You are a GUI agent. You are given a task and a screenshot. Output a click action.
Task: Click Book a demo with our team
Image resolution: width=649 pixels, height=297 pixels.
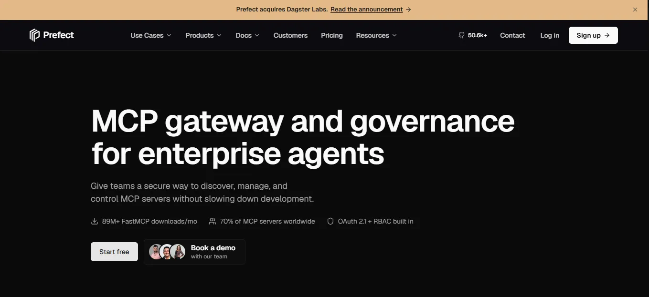click(194, 252)
